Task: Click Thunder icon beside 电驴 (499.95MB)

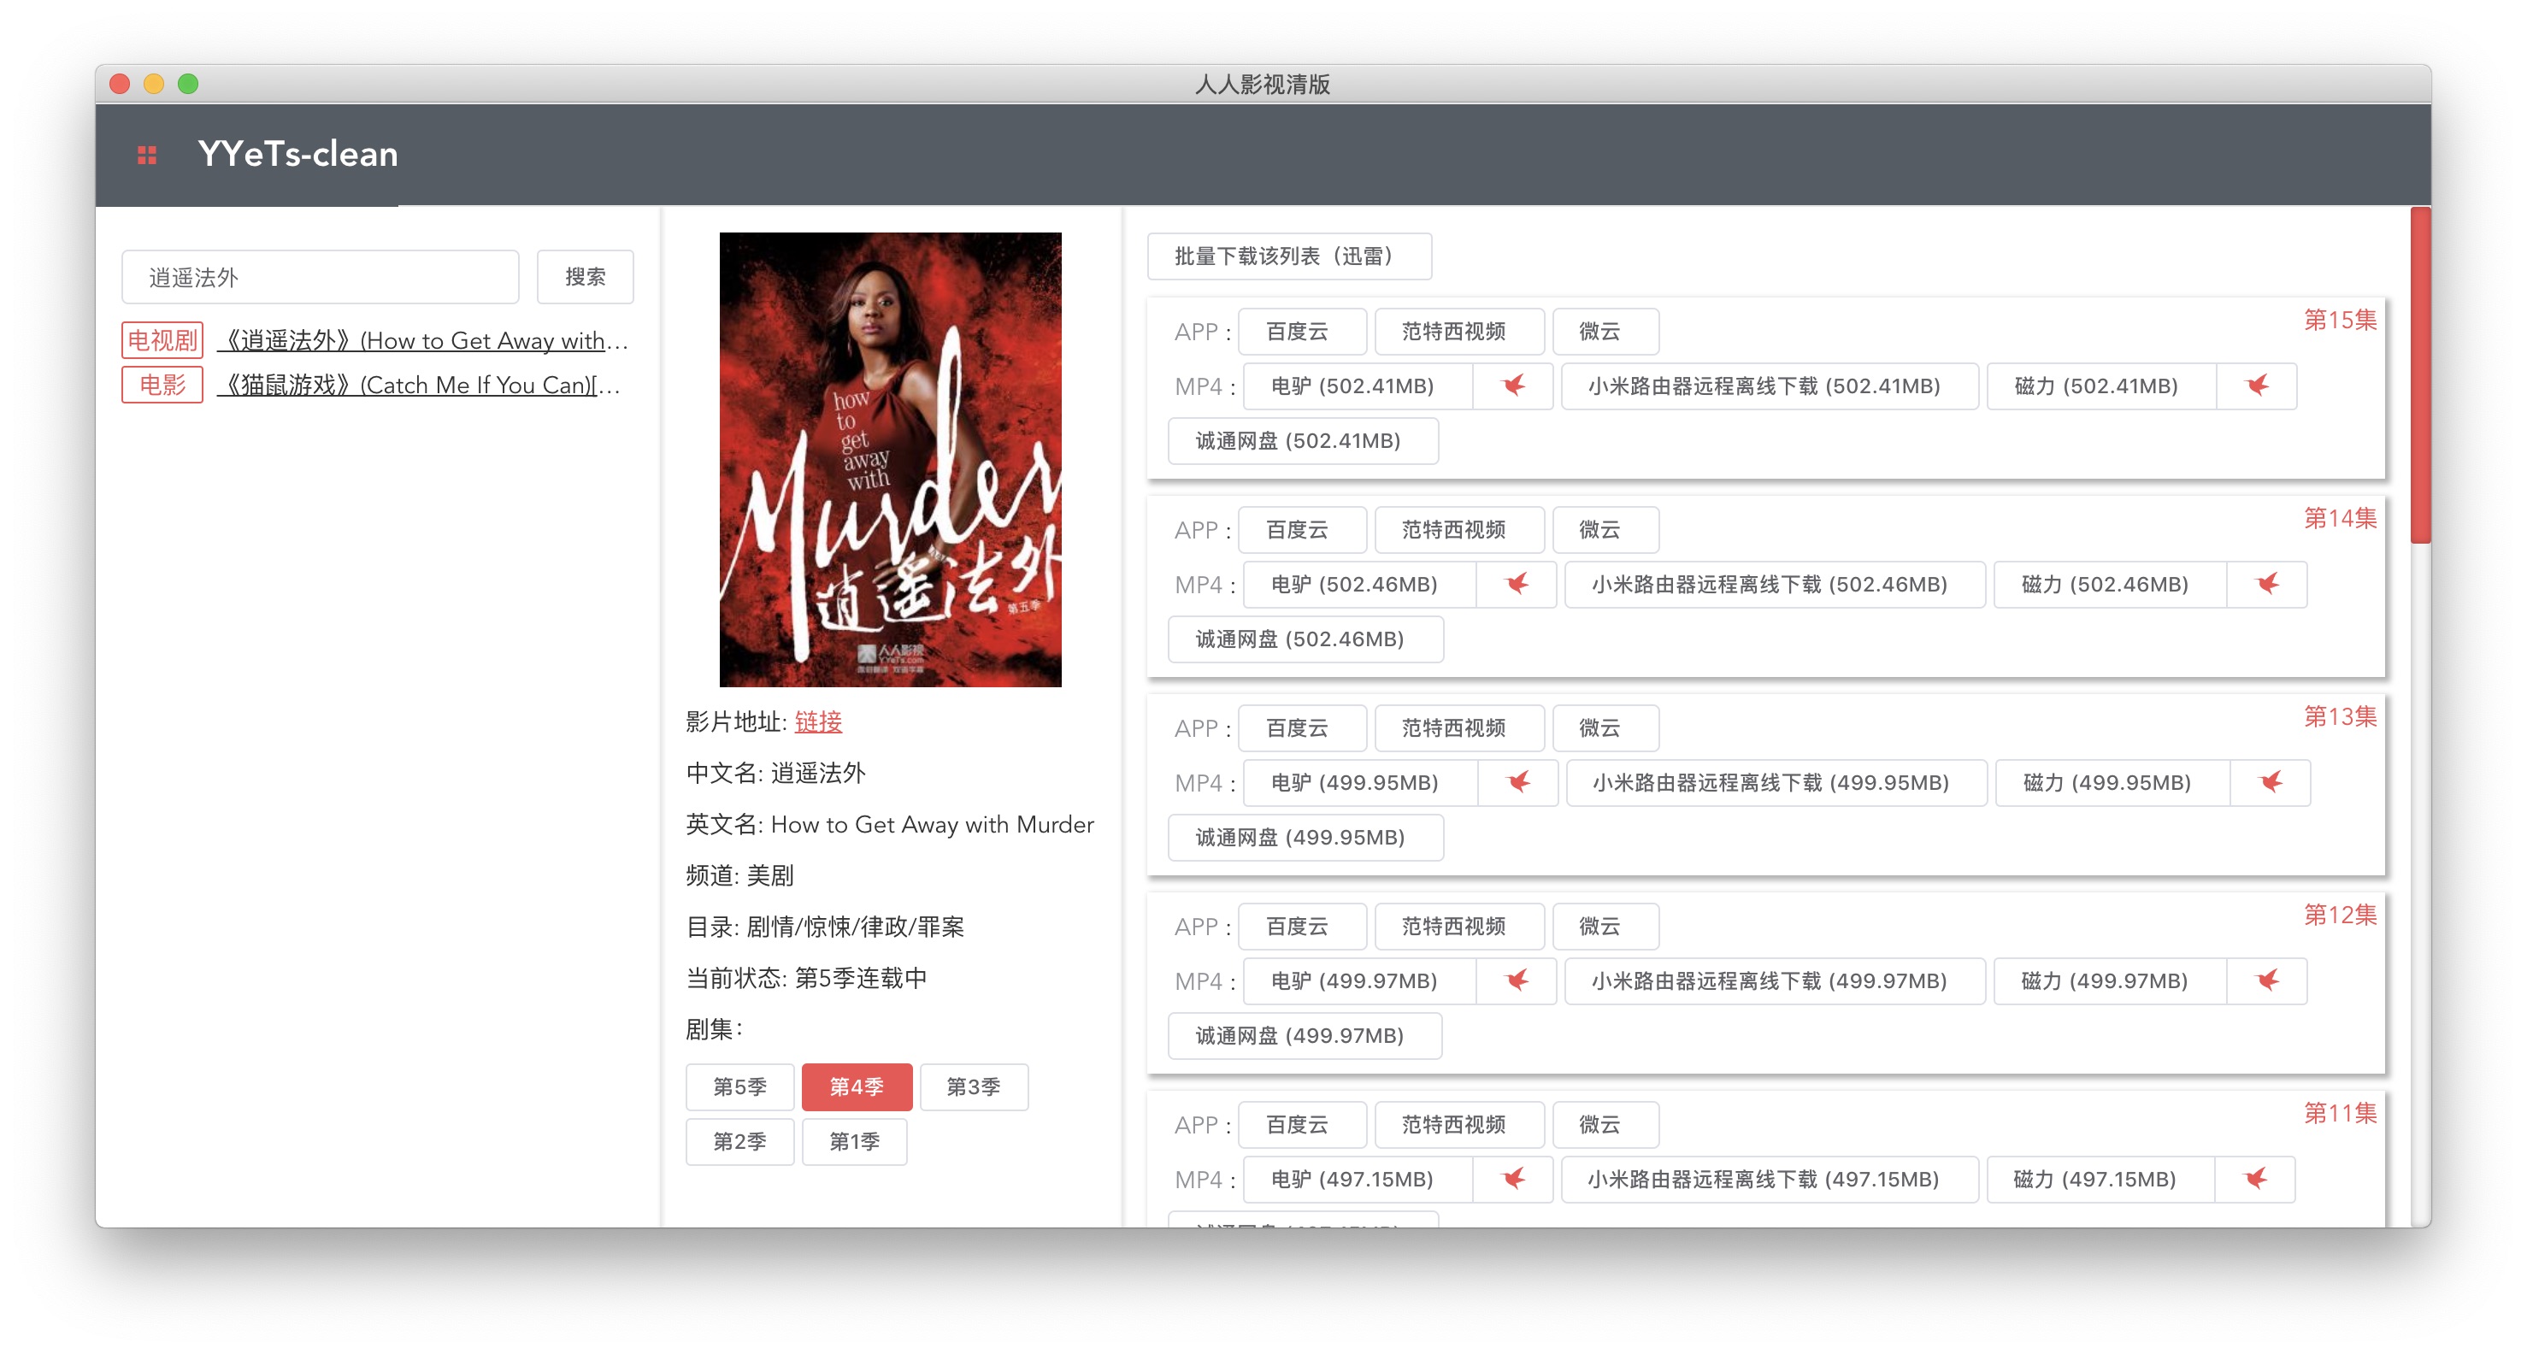Action: click(x=1518, y=782)
